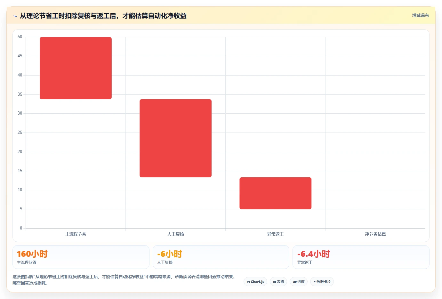The height and width of the screenshot is (299, 442).
Task: Click y-axis value 25
Action: [x=20, y=133]
